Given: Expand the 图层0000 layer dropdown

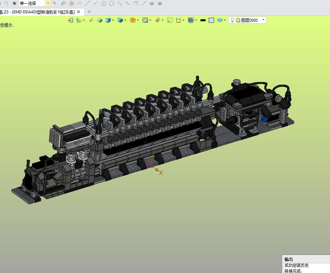Looking at the screenshot, I should (263, 20).
